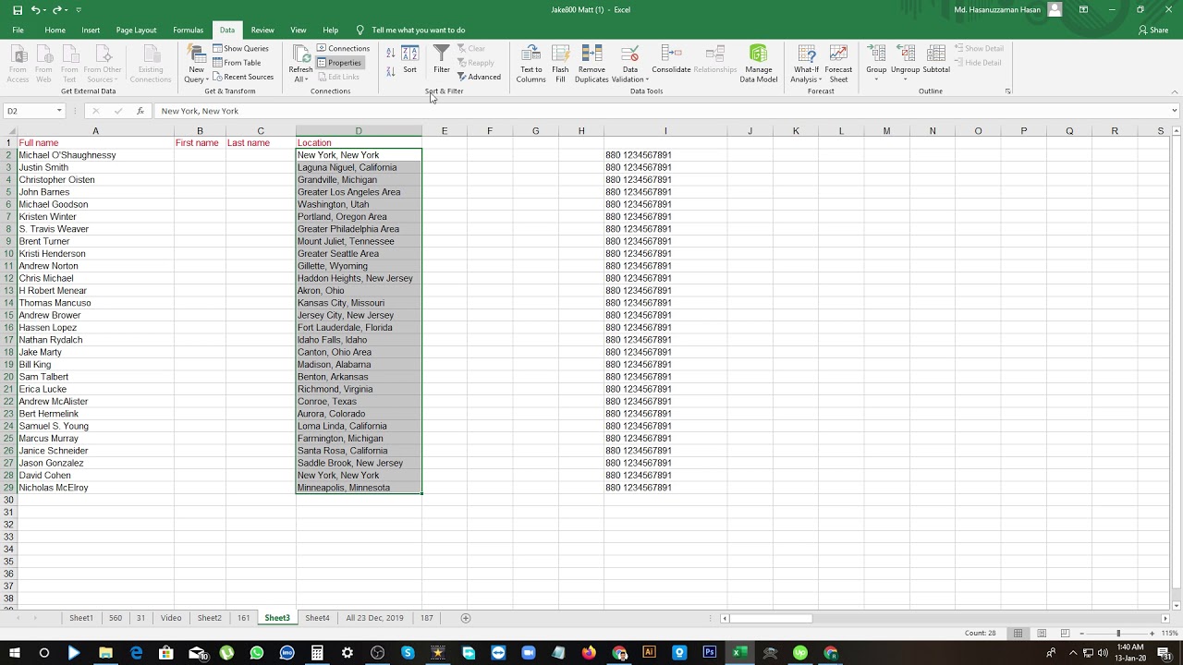Image resolution: width=1183 pixels, height=665 pixels.
Task: Sort Z to A descending
Action: 391,71
